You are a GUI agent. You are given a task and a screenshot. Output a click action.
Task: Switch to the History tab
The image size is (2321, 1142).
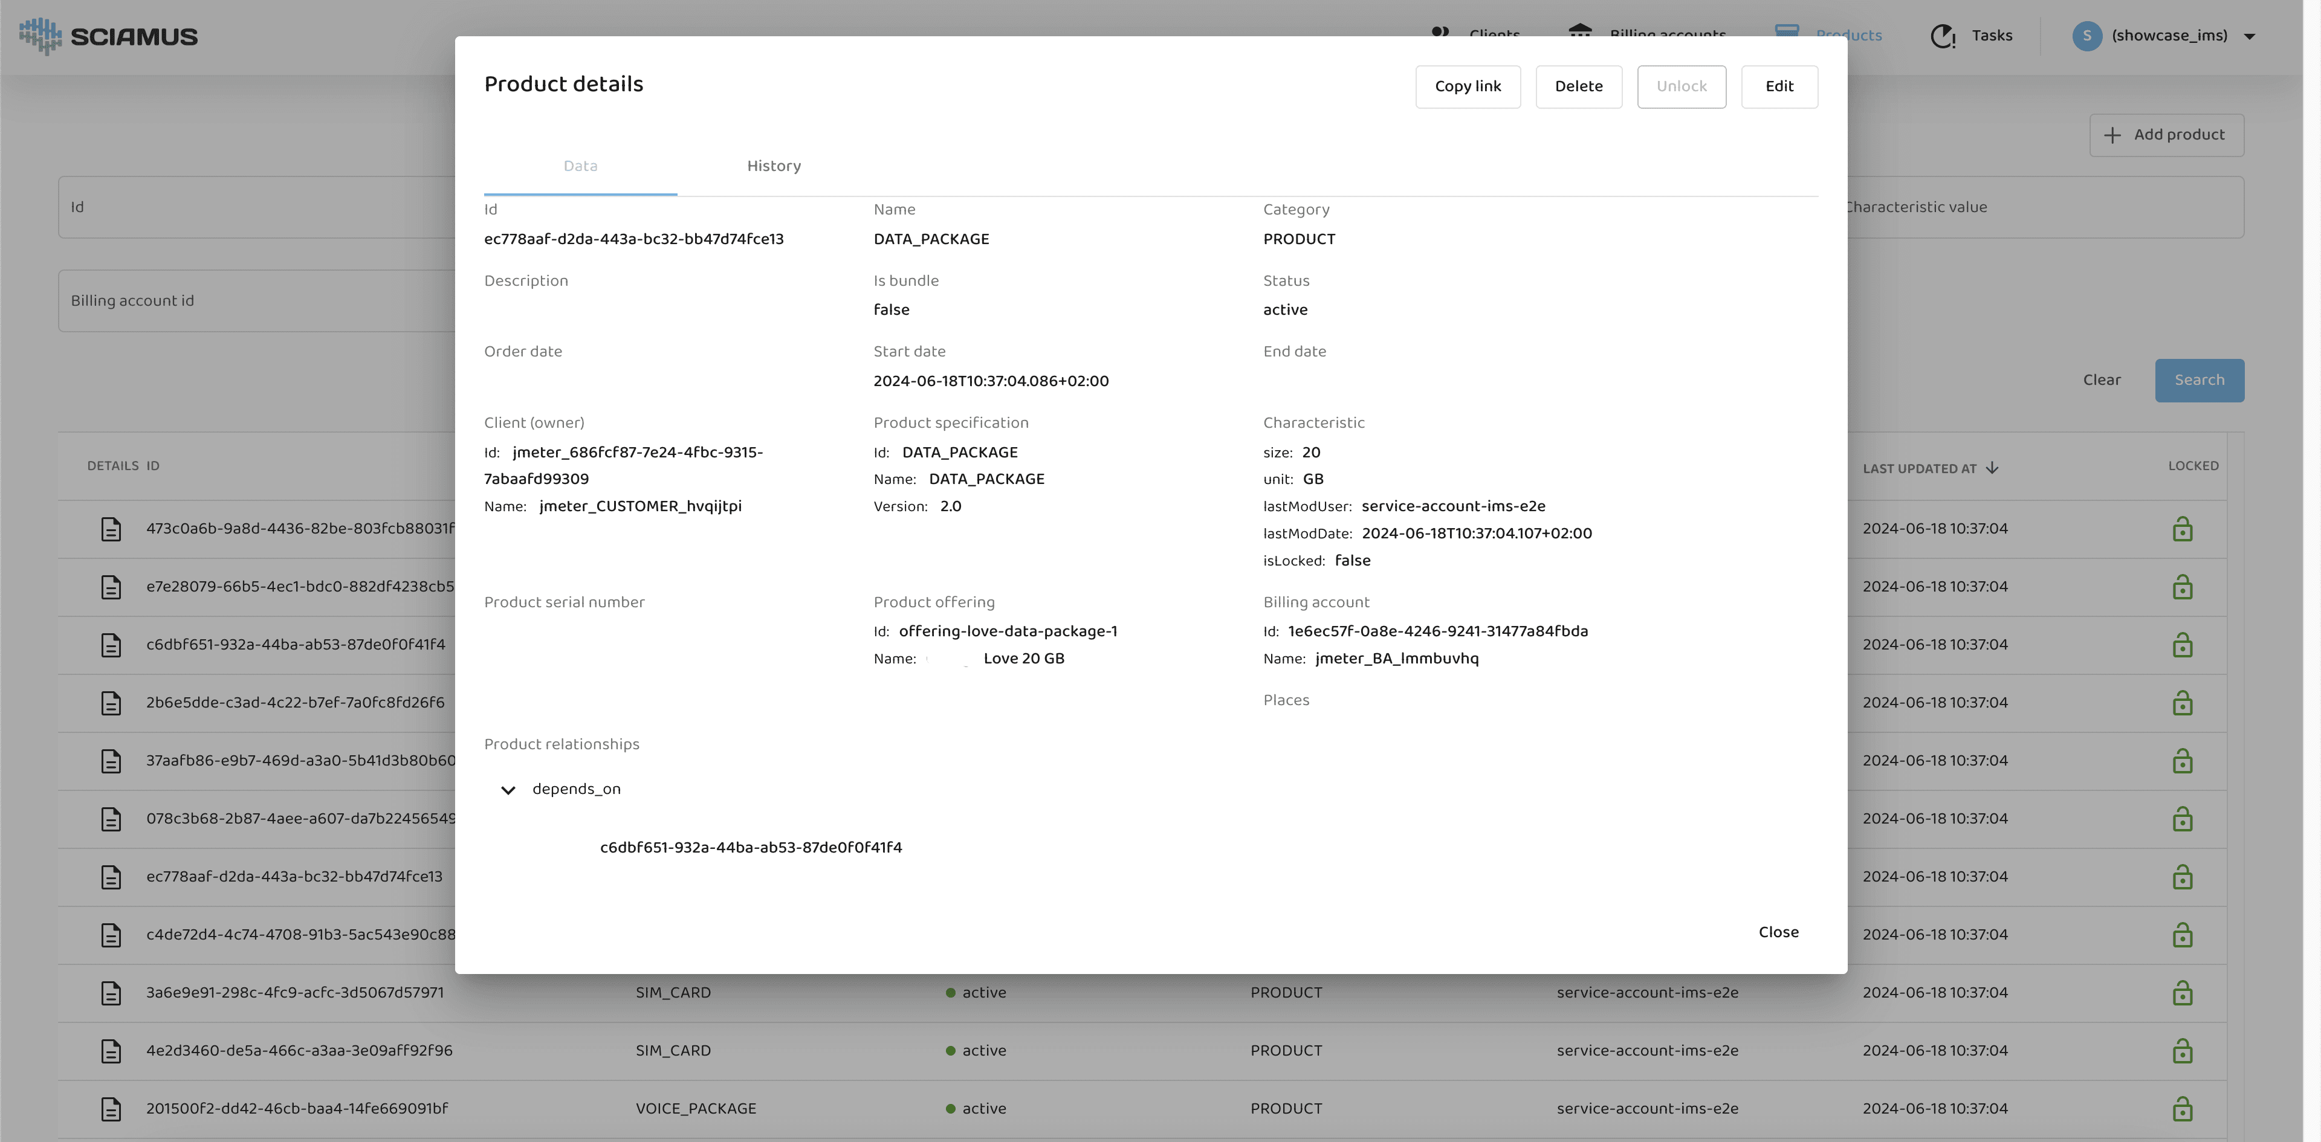[x=773, y=166]
